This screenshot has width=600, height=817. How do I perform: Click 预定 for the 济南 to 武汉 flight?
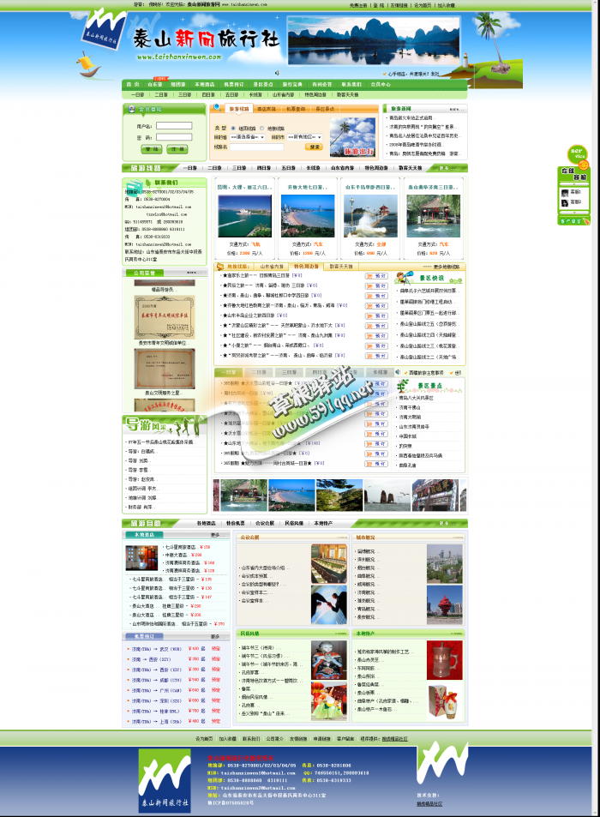coord(216,649)
